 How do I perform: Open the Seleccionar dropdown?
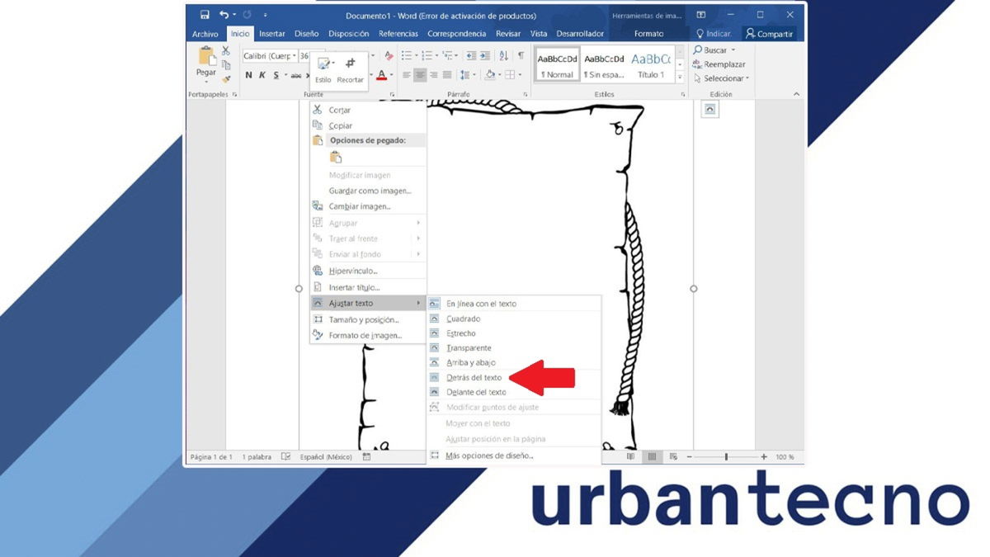pos(724,77)
